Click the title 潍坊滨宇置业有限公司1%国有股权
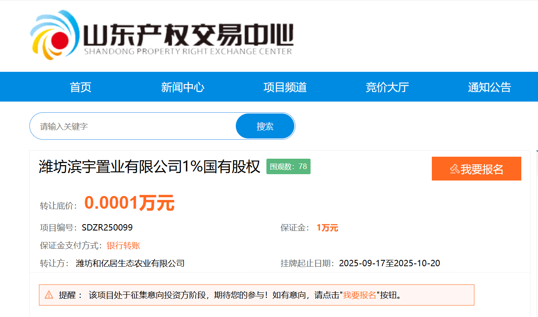This screenshot has height=317, width=538. click(150, 167)
